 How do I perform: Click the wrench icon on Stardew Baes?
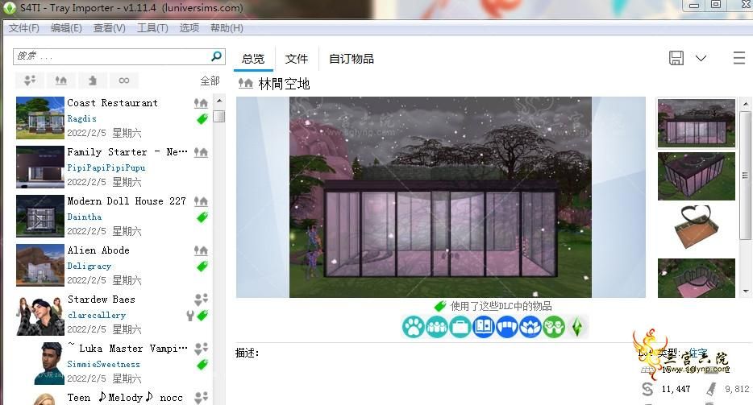point(190,316)
